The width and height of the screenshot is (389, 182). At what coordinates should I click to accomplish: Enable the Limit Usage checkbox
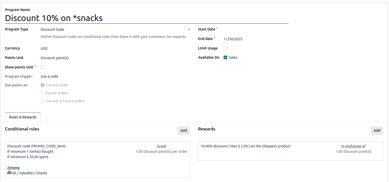[225, 48]
